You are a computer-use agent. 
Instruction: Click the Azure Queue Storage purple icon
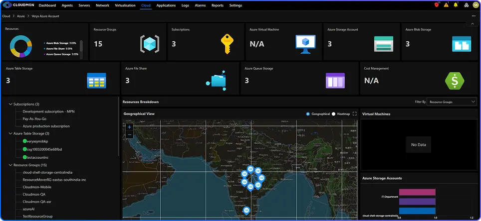[335, 81]
